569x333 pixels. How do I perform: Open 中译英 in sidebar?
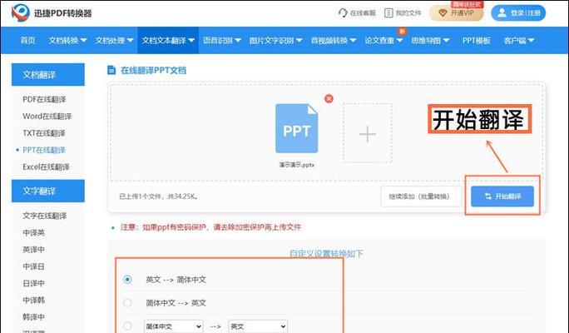pos(33,232)
